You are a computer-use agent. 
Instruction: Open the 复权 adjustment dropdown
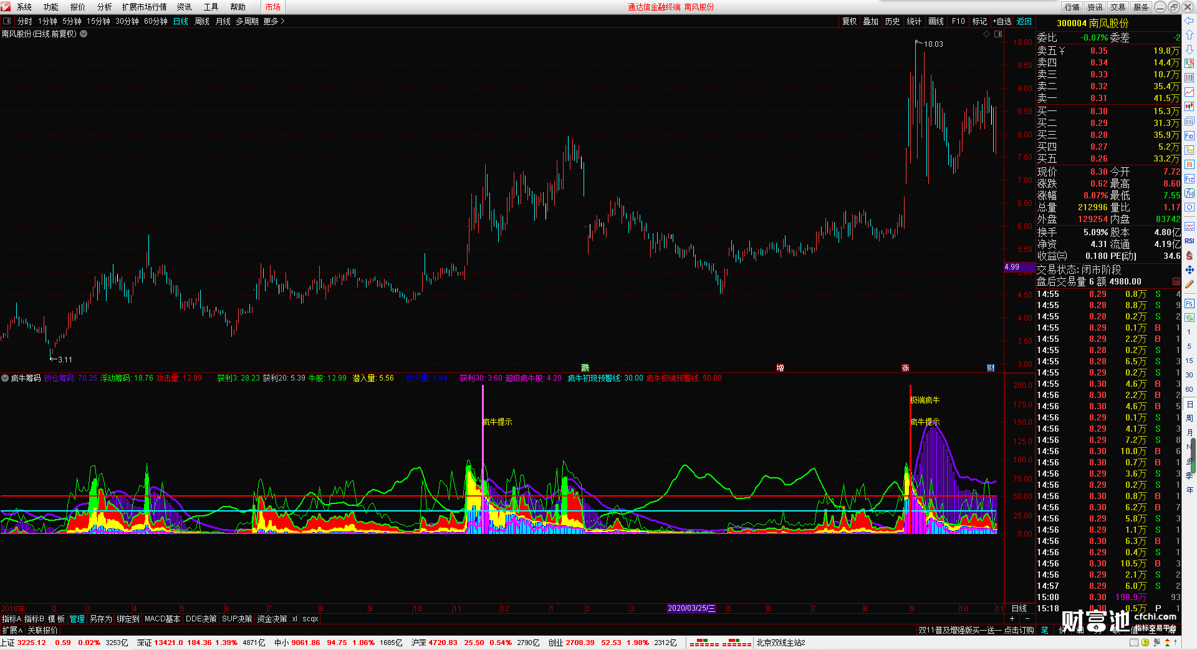pyautogui.click(x=849, y=21)
